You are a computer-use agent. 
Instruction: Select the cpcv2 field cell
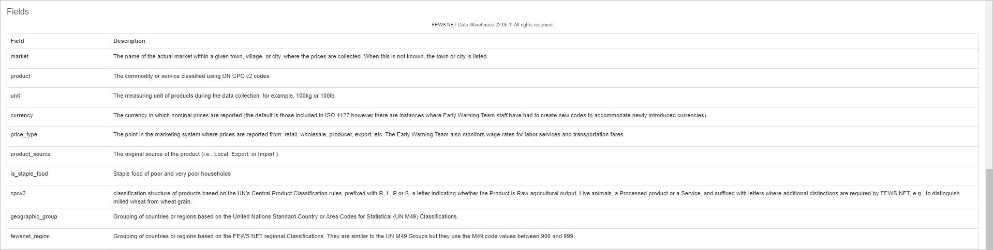pos(18,193)
